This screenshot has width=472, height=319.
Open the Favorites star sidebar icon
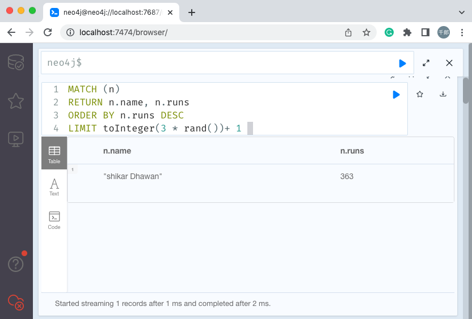pyautogui.click(x=16, y=101)
